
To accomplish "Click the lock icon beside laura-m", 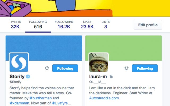I will pos(111,77).
